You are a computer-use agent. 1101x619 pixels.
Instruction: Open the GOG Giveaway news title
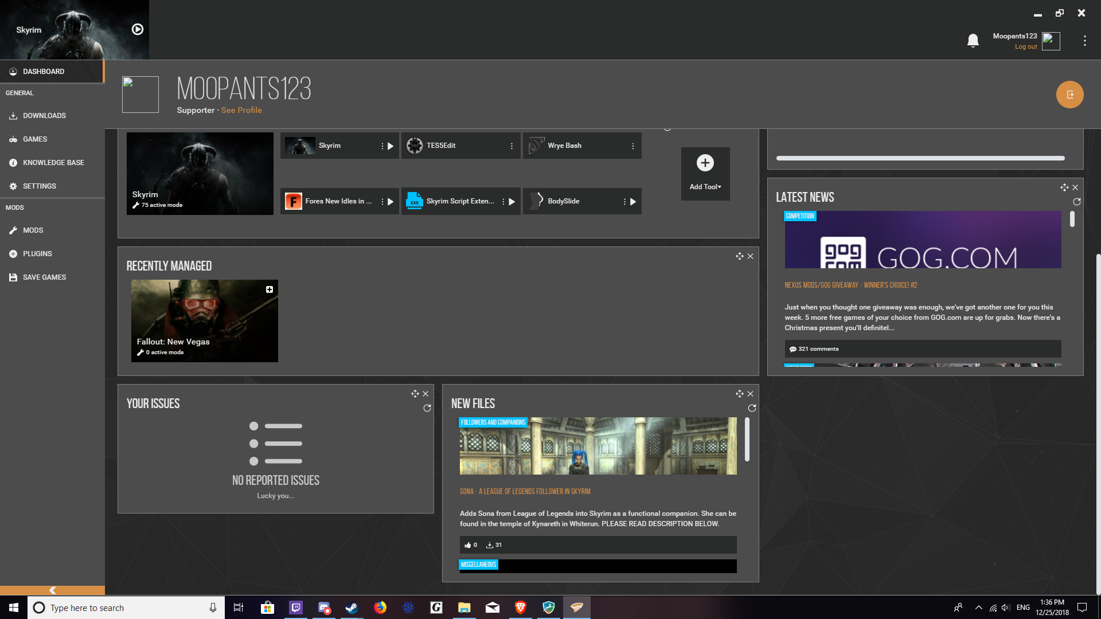[851, 285]
